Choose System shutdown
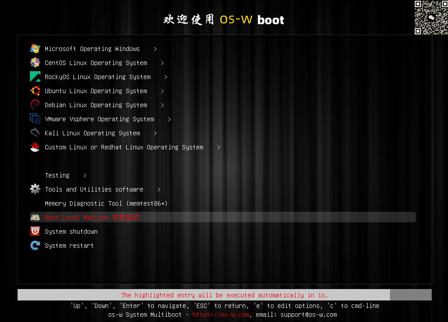This screenshot has width=448, height=322. 71,232
